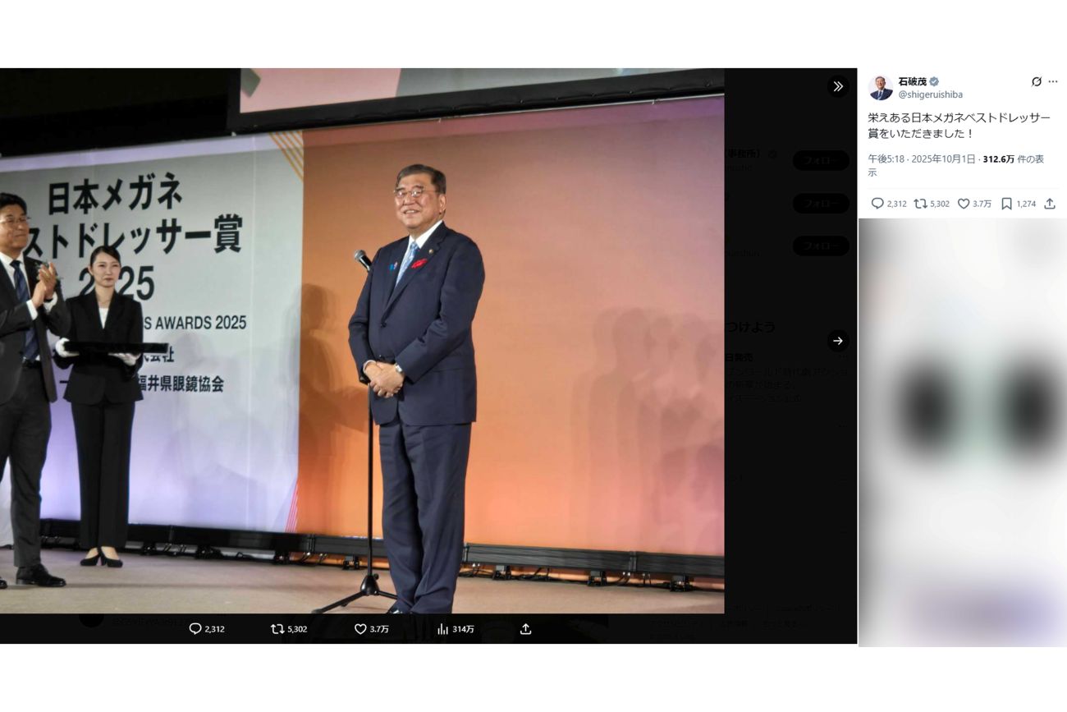Open the Grok icon in tweet header
This screenshot has width=1067, height=712.
(x=1036, y=82)
